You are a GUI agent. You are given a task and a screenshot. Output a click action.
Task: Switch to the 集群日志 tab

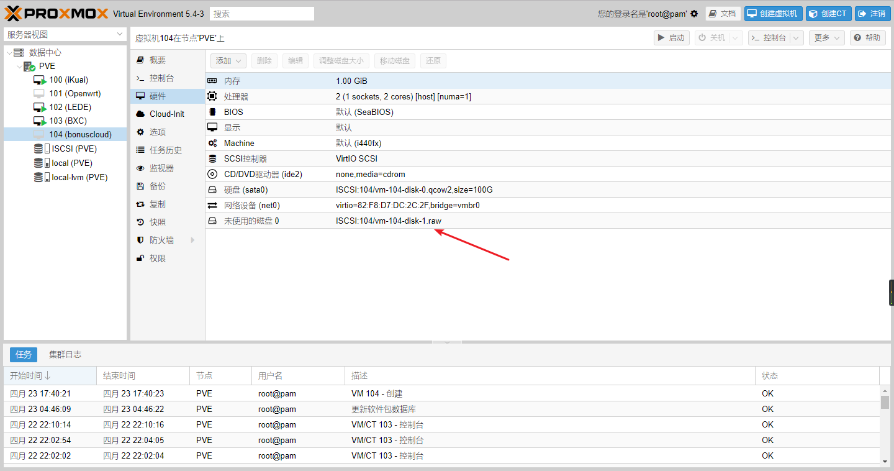pos(65,355)
